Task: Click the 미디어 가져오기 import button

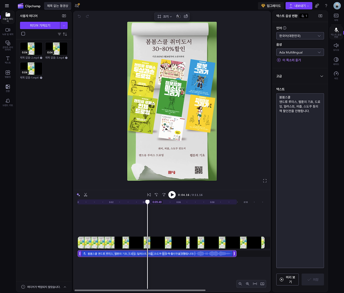Action: pos(40,25)
